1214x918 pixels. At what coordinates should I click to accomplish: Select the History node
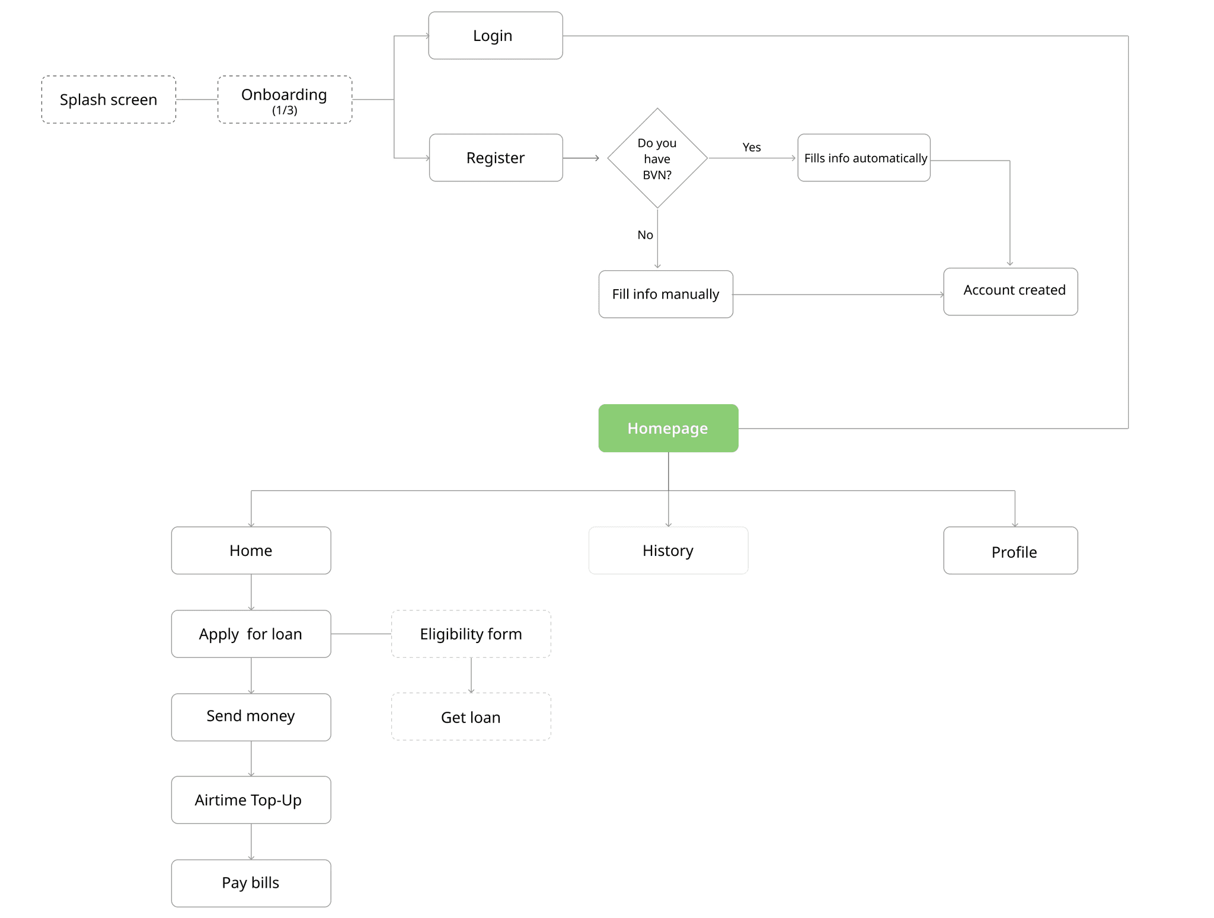pos(668,551)
